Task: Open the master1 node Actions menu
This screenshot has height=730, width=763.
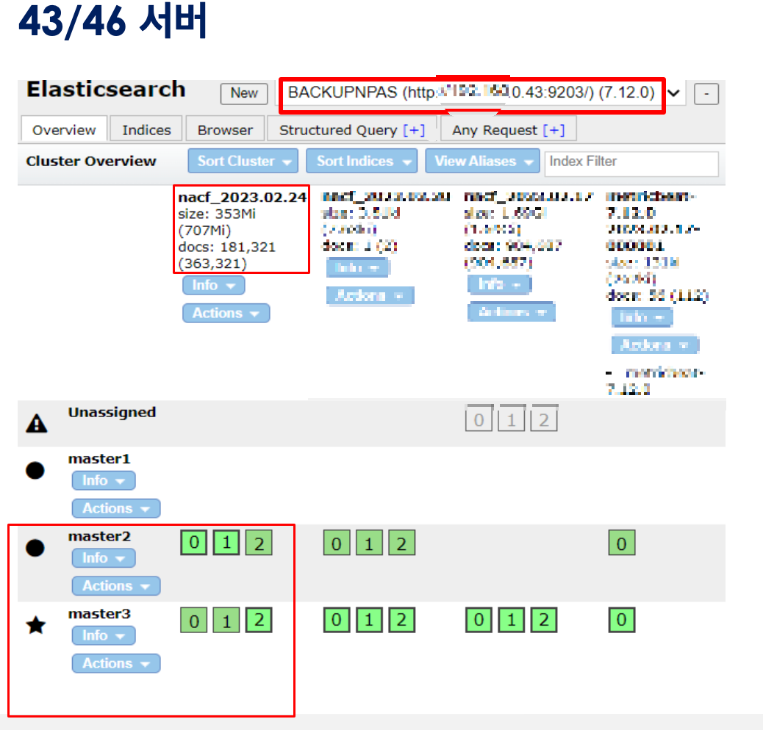Action: pos(116,508)
